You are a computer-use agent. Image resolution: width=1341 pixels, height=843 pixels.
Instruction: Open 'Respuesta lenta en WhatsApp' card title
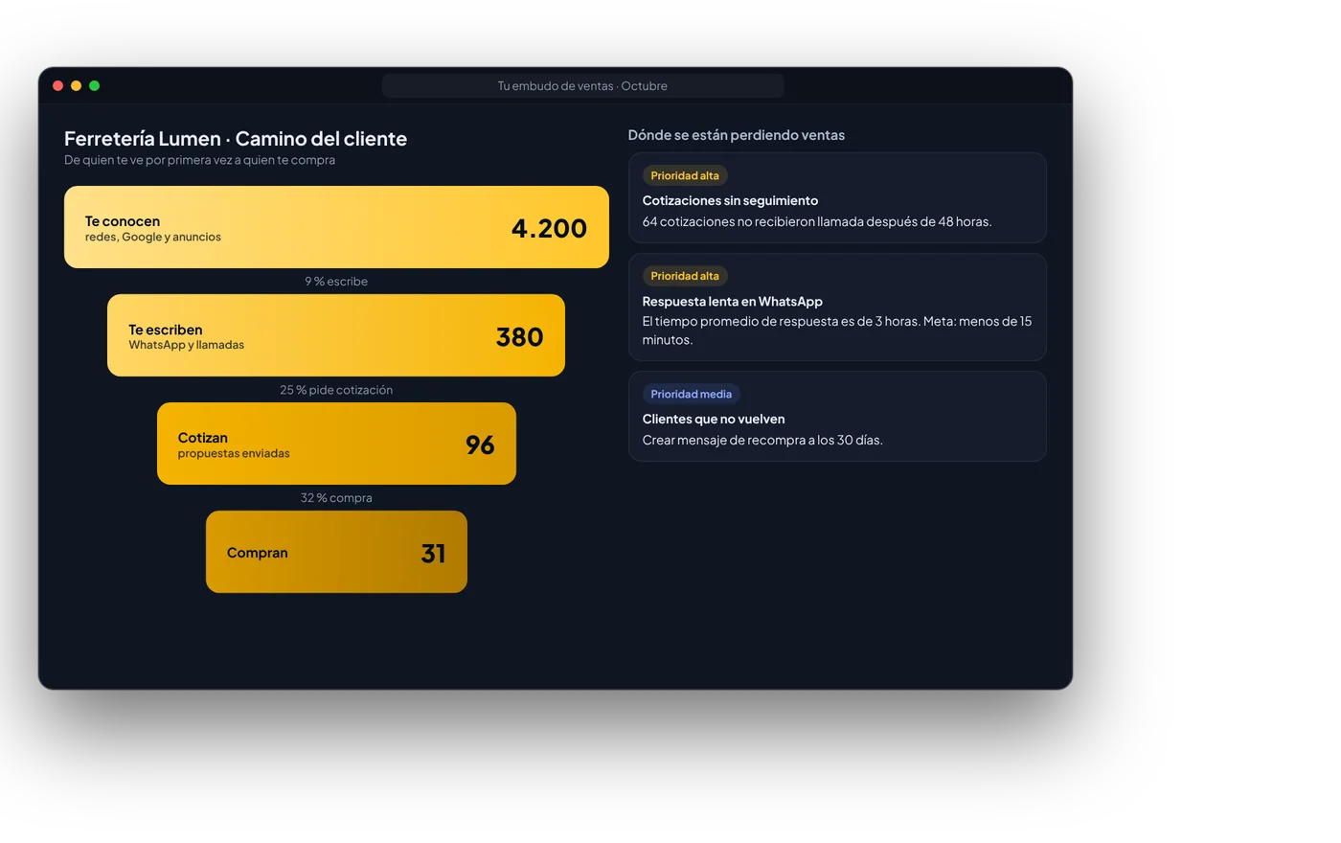pyautogui.click(x=733, y=302)
